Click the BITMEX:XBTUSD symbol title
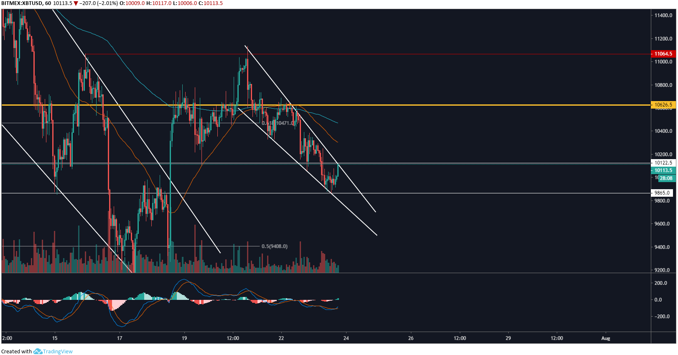The image size is (678, 355). [x=22, y=3]
